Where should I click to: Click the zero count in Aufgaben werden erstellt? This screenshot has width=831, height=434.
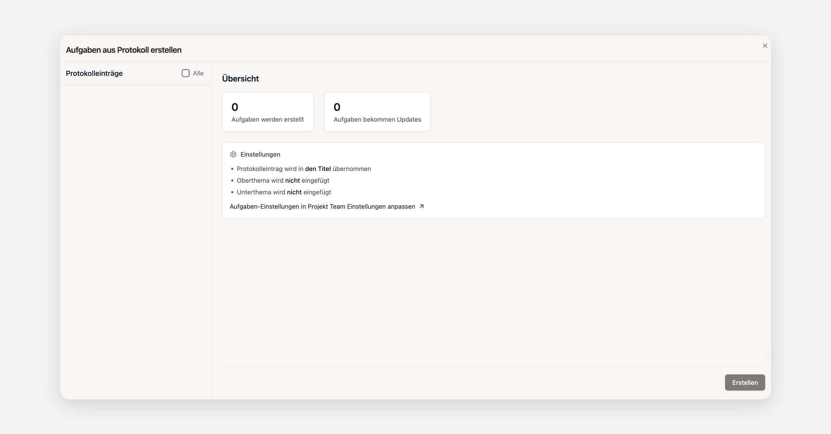pos(235,107)
